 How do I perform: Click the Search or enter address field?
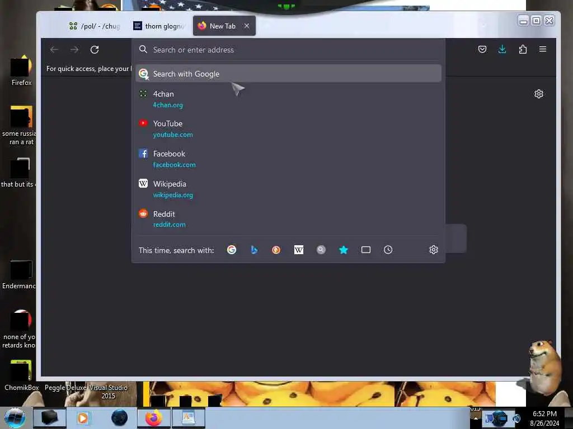pyautogui.click(x=288, y=50)
